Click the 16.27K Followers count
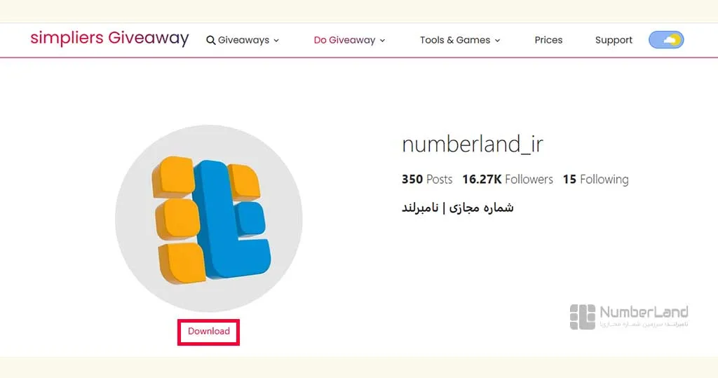This screenshot has width=718, height=378. tap(508, 179)
